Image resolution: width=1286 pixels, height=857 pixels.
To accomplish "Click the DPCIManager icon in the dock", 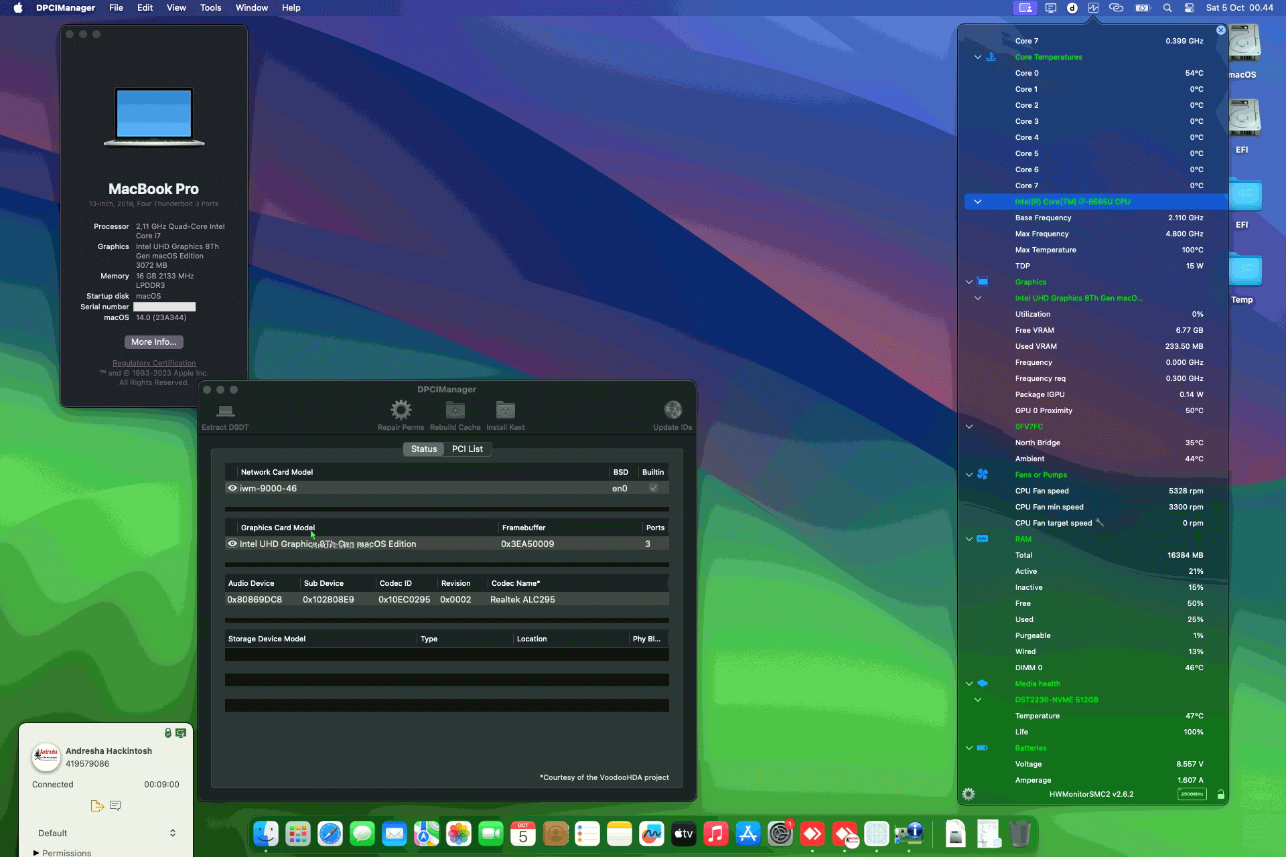I will coord(909,834).
